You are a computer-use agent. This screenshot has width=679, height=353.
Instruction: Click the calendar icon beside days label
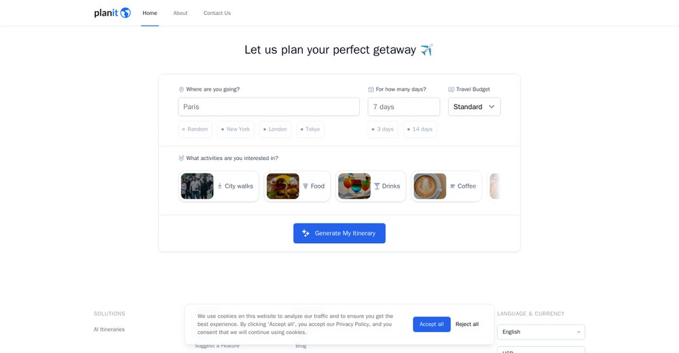point(371,89)
